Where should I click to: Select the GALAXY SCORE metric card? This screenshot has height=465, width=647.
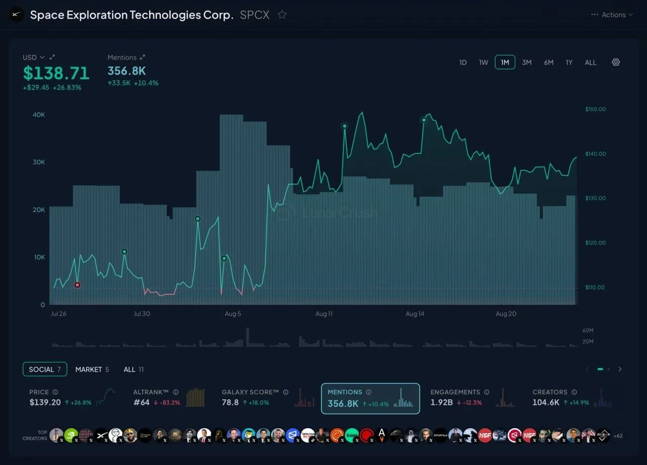click(x=268, y=398)
